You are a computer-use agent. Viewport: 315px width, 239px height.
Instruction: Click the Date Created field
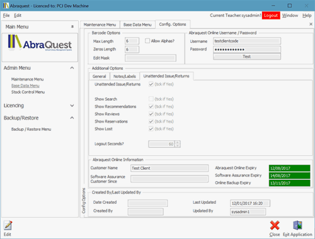click(147, 203)
